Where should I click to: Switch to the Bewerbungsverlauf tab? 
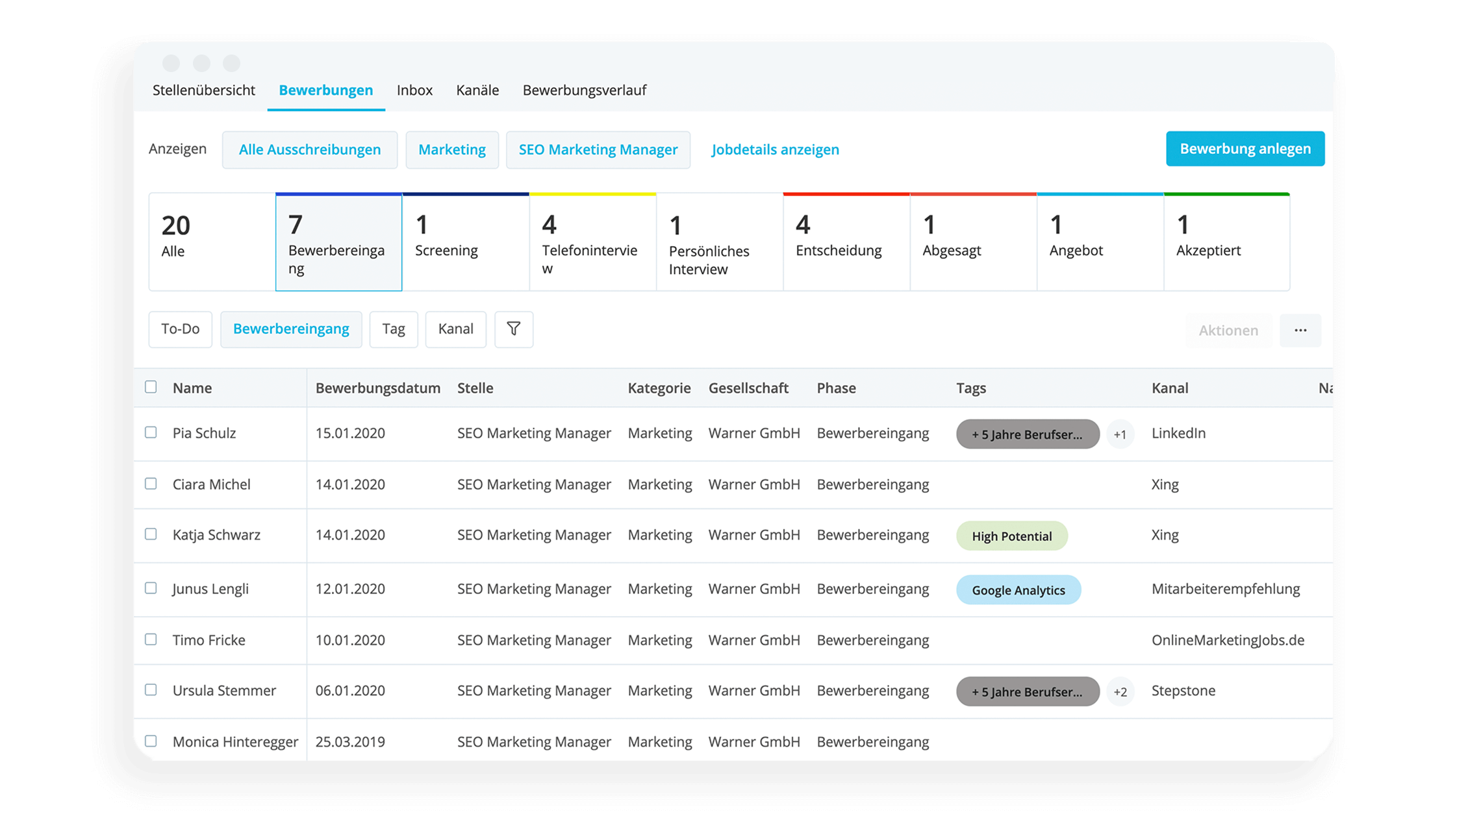585,90
